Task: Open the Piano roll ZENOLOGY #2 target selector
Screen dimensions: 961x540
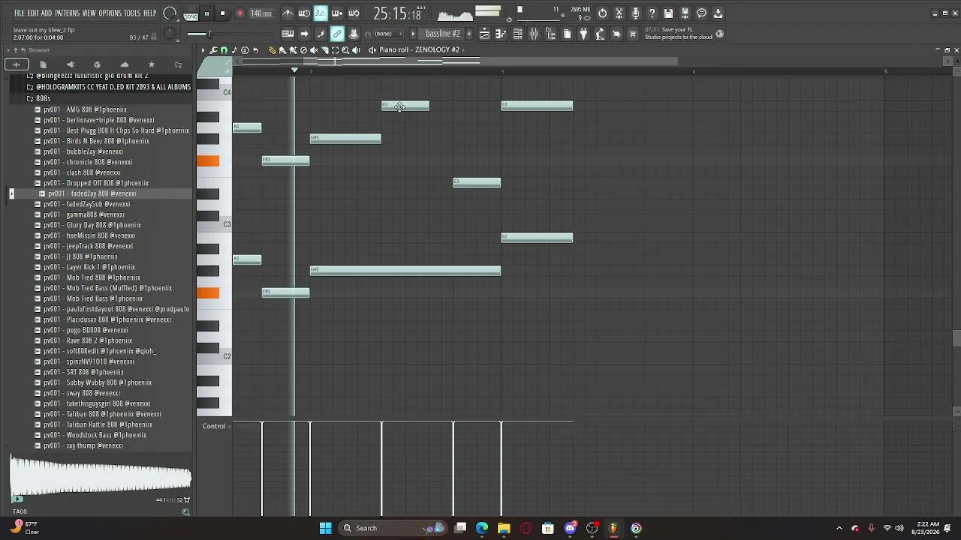Action: [x=419, y=50]
